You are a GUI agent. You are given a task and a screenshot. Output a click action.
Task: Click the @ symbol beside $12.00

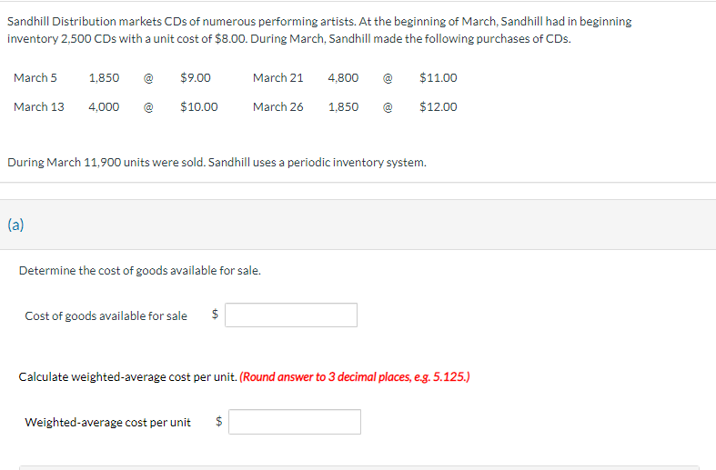[388, 107]
